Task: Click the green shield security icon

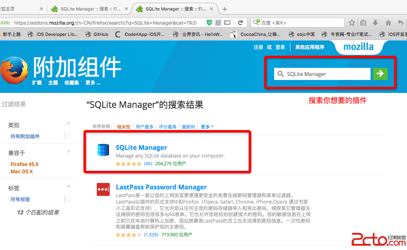Action: click(209, 23)
